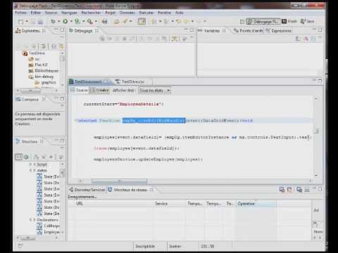Select the bin-debug folder

(x=41, y=77)
